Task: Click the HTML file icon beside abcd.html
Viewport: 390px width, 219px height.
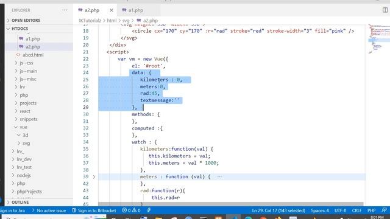Action: pos(18,55)
